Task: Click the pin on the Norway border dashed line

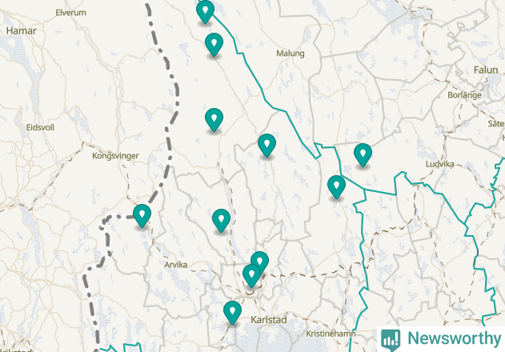Action: point(142,216)
